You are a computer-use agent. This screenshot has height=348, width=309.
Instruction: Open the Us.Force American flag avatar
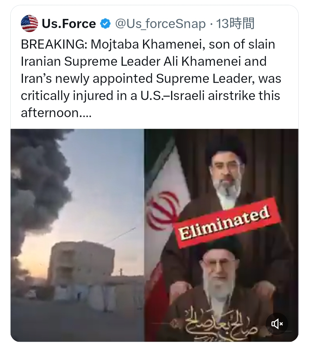pos(29,23)
